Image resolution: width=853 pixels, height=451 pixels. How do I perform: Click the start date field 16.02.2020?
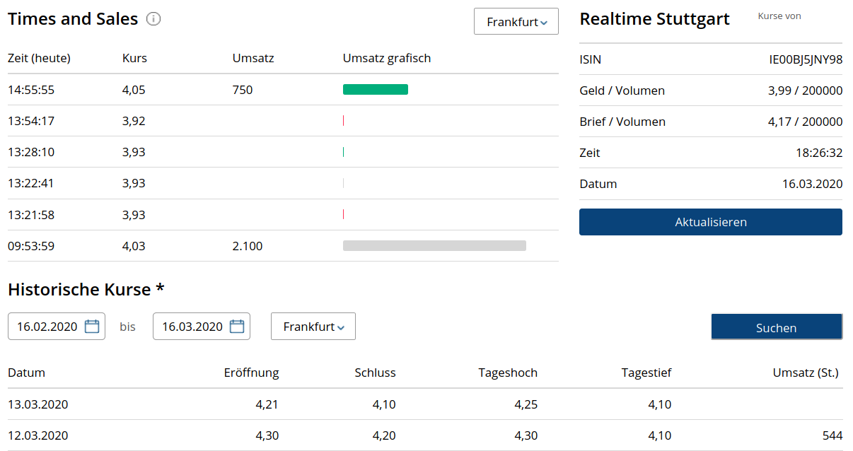[x=47, y=327]
